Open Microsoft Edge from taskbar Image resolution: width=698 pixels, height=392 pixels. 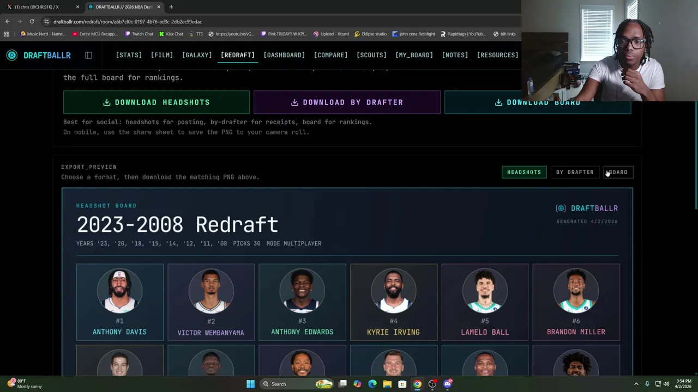point(372,384)
